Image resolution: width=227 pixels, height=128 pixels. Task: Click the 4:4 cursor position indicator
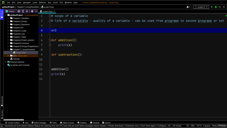click(188, 126)
